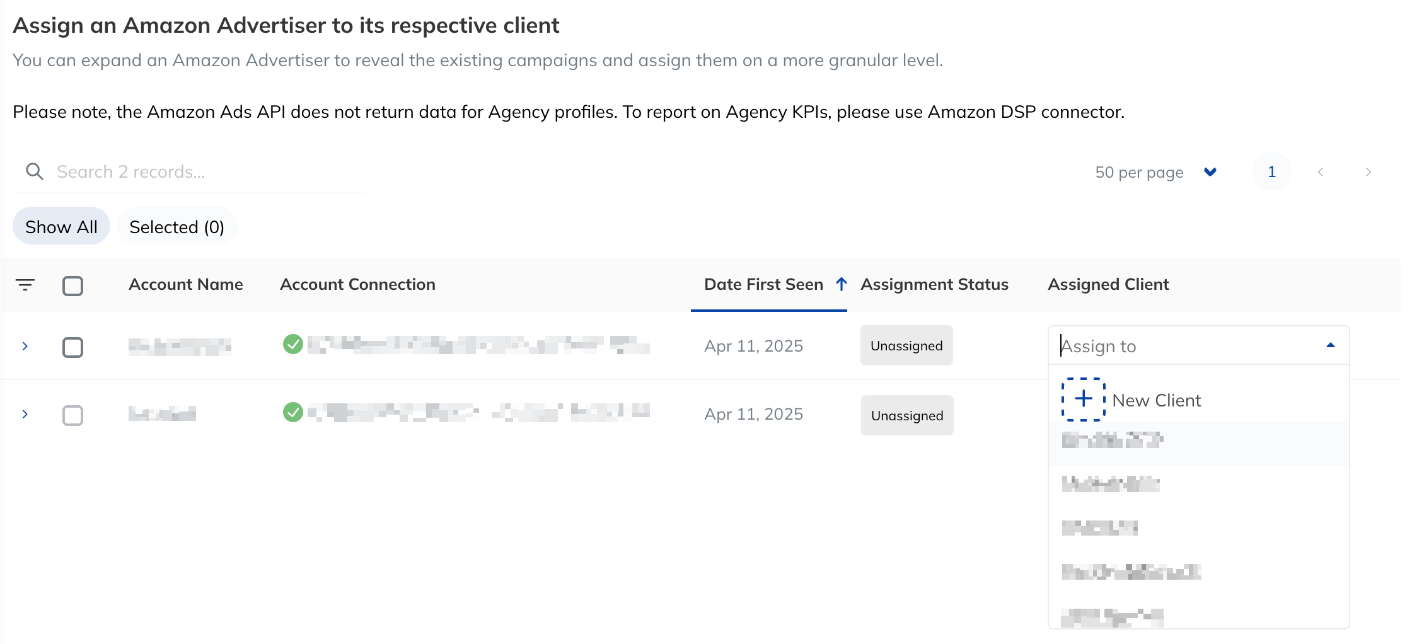Screen dimensions: 1412x644
Task: Click the plus icon next to New Client
Action: [x=1083, y=399]
